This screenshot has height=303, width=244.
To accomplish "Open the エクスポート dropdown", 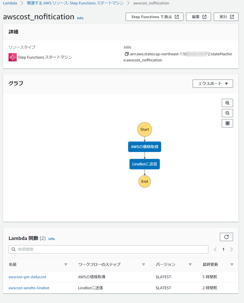I will 213,84.
